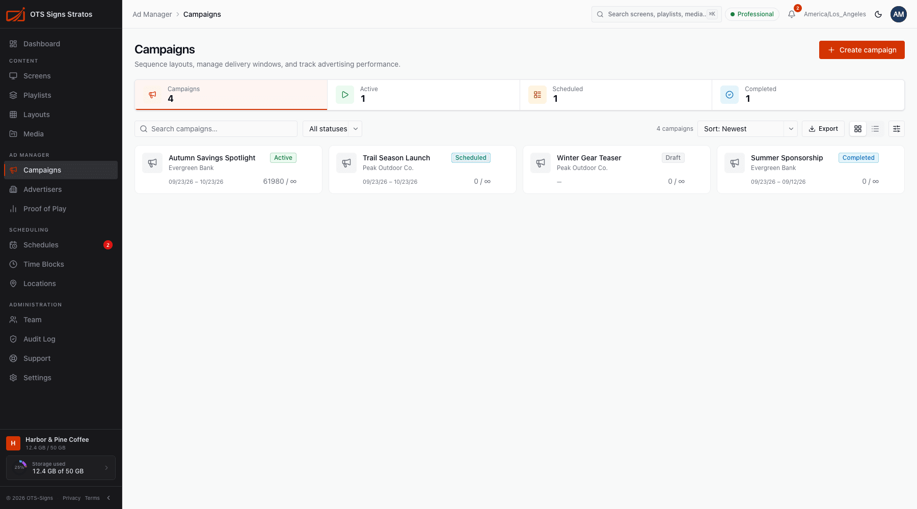Open Schedules in the sidebar

pos(61,245)
